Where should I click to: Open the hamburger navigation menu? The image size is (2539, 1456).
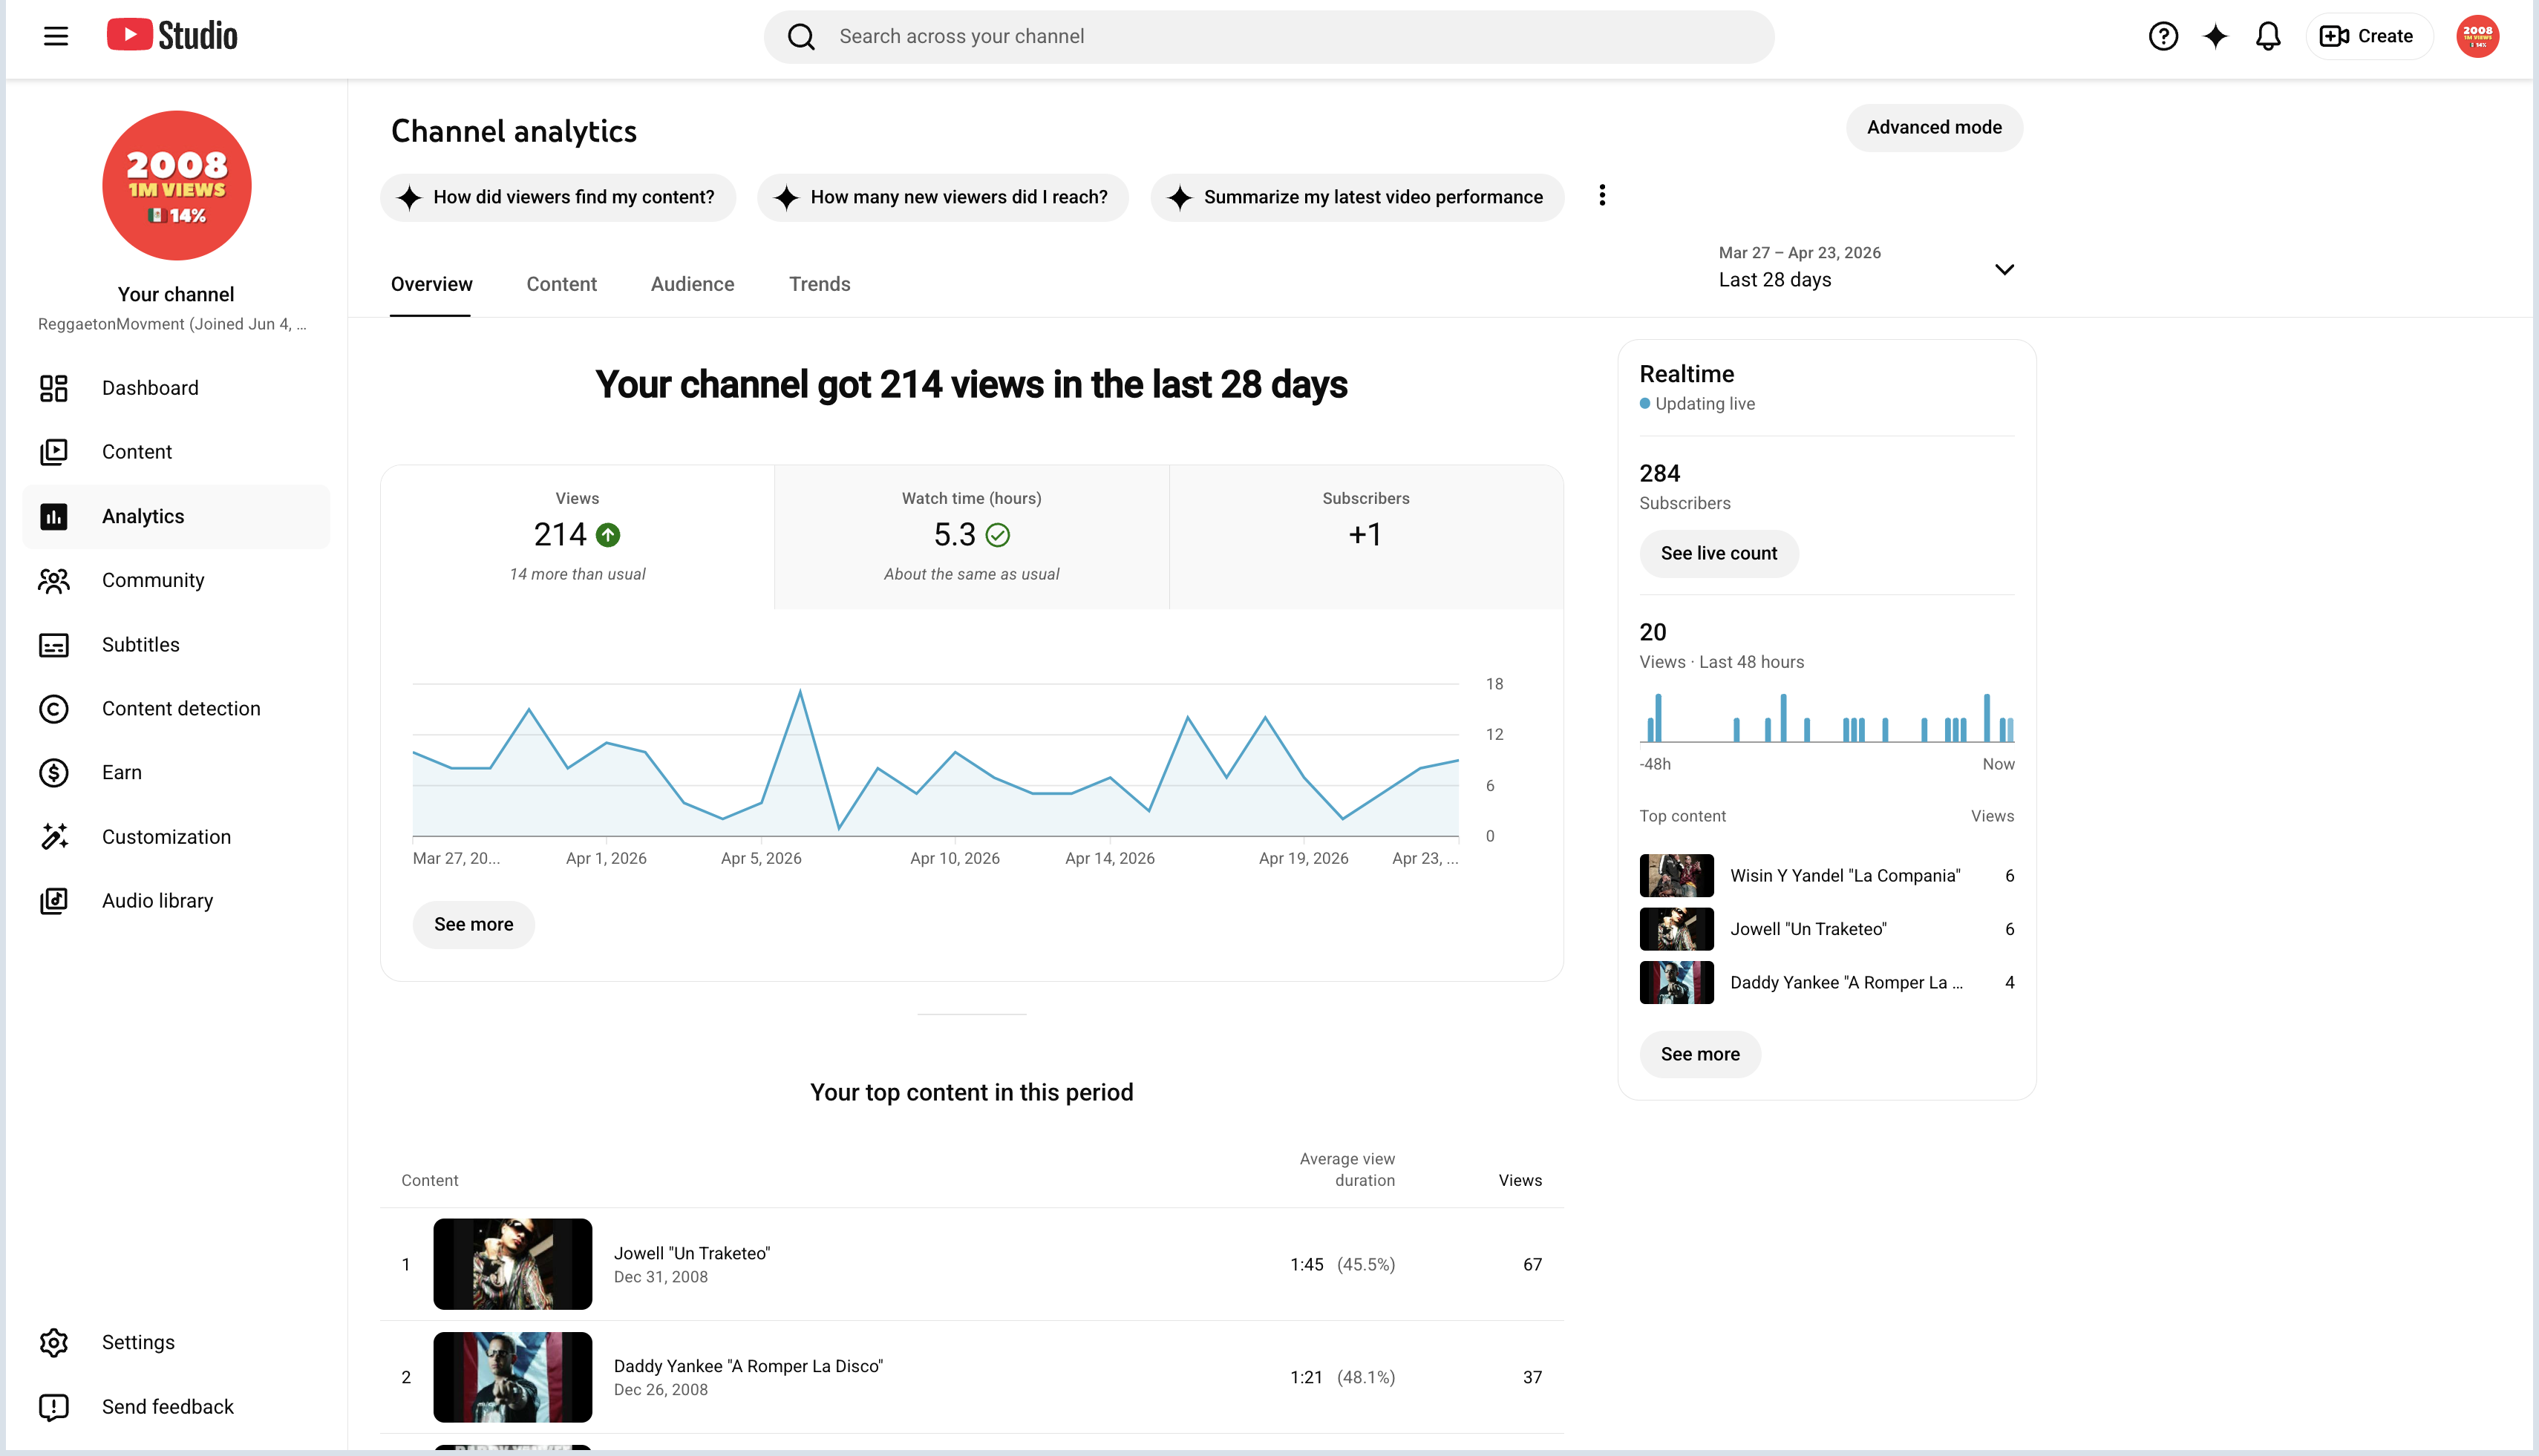pyautogui.click(x=56, y=37)
